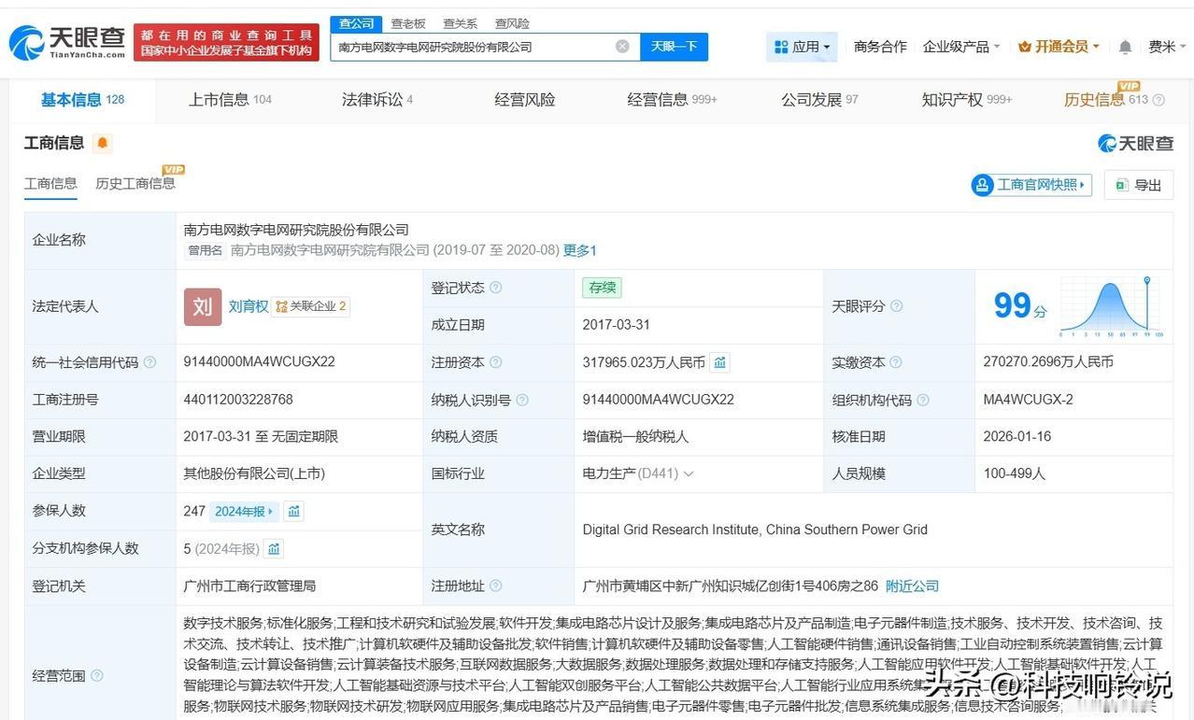The width and height of the screenshot is (1194, 720).
Task: Open chart icon beside 参保人数 2024年报
Action: (294, 511)
